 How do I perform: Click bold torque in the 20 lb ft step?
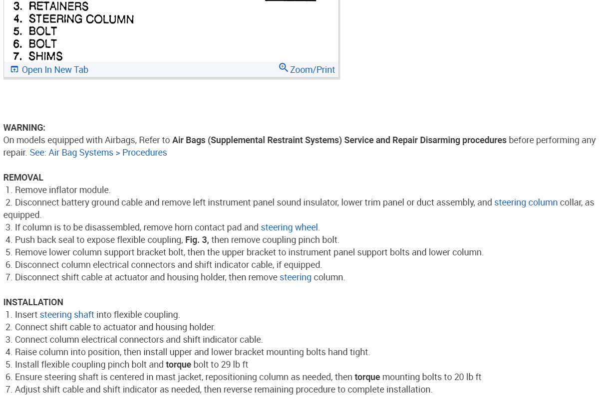point(367,377)
